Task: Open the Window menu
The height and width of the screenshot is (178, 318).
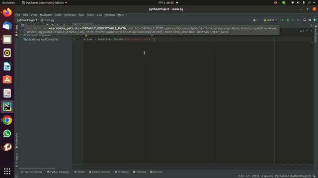Action: point(110,15)
